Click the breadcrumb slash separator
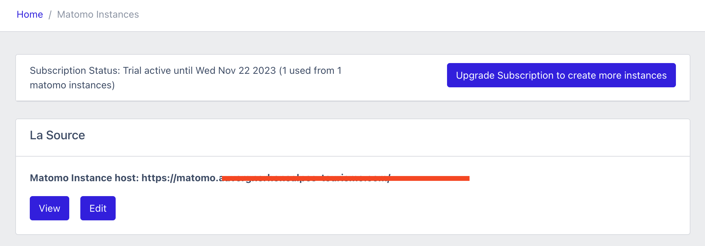 tap(50, 15)
